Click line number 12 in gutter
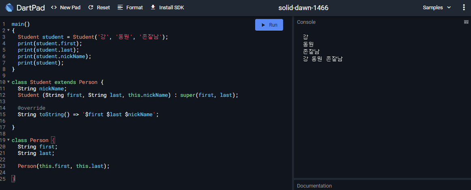The height and width of the screenshot is (190, 471). click(3, 95)
